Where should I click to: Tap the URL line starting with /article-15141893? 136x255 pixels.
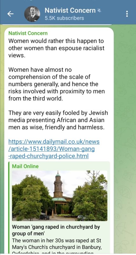[51, 149]
